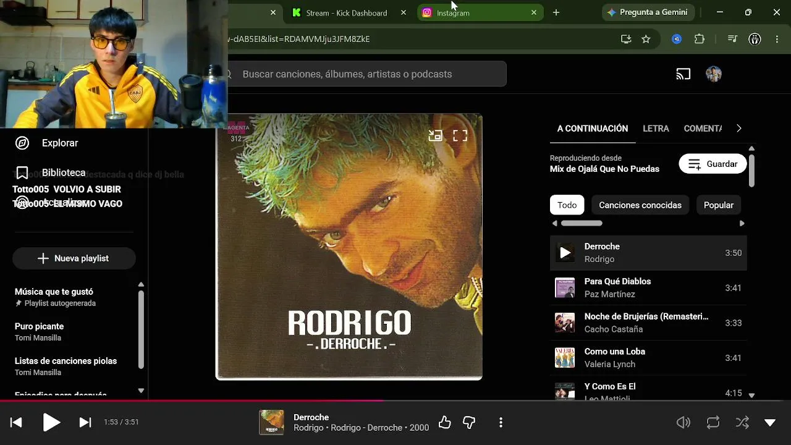Image resolution: width=791 pixels, height=445 pixels.
Task: Open the Biblioteca section
Action: click(64, 172)
